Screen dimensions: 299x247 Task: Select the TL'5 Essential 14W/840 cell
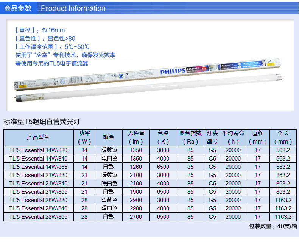click(39, 159)
